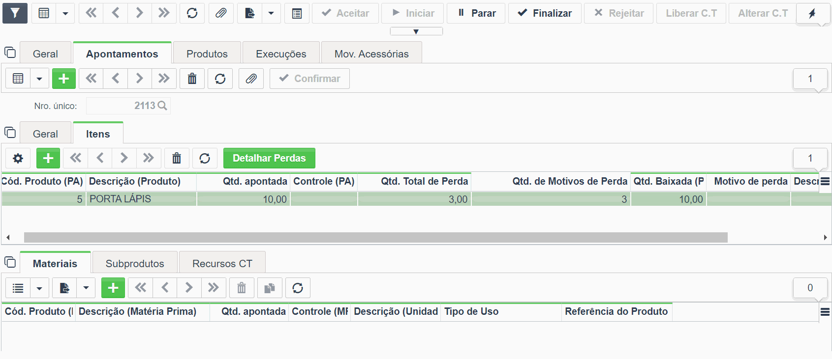Viewport: 832px width, 359px height.
Task: Expand grid options in Apontamentos toolbar
Action: 39,79
